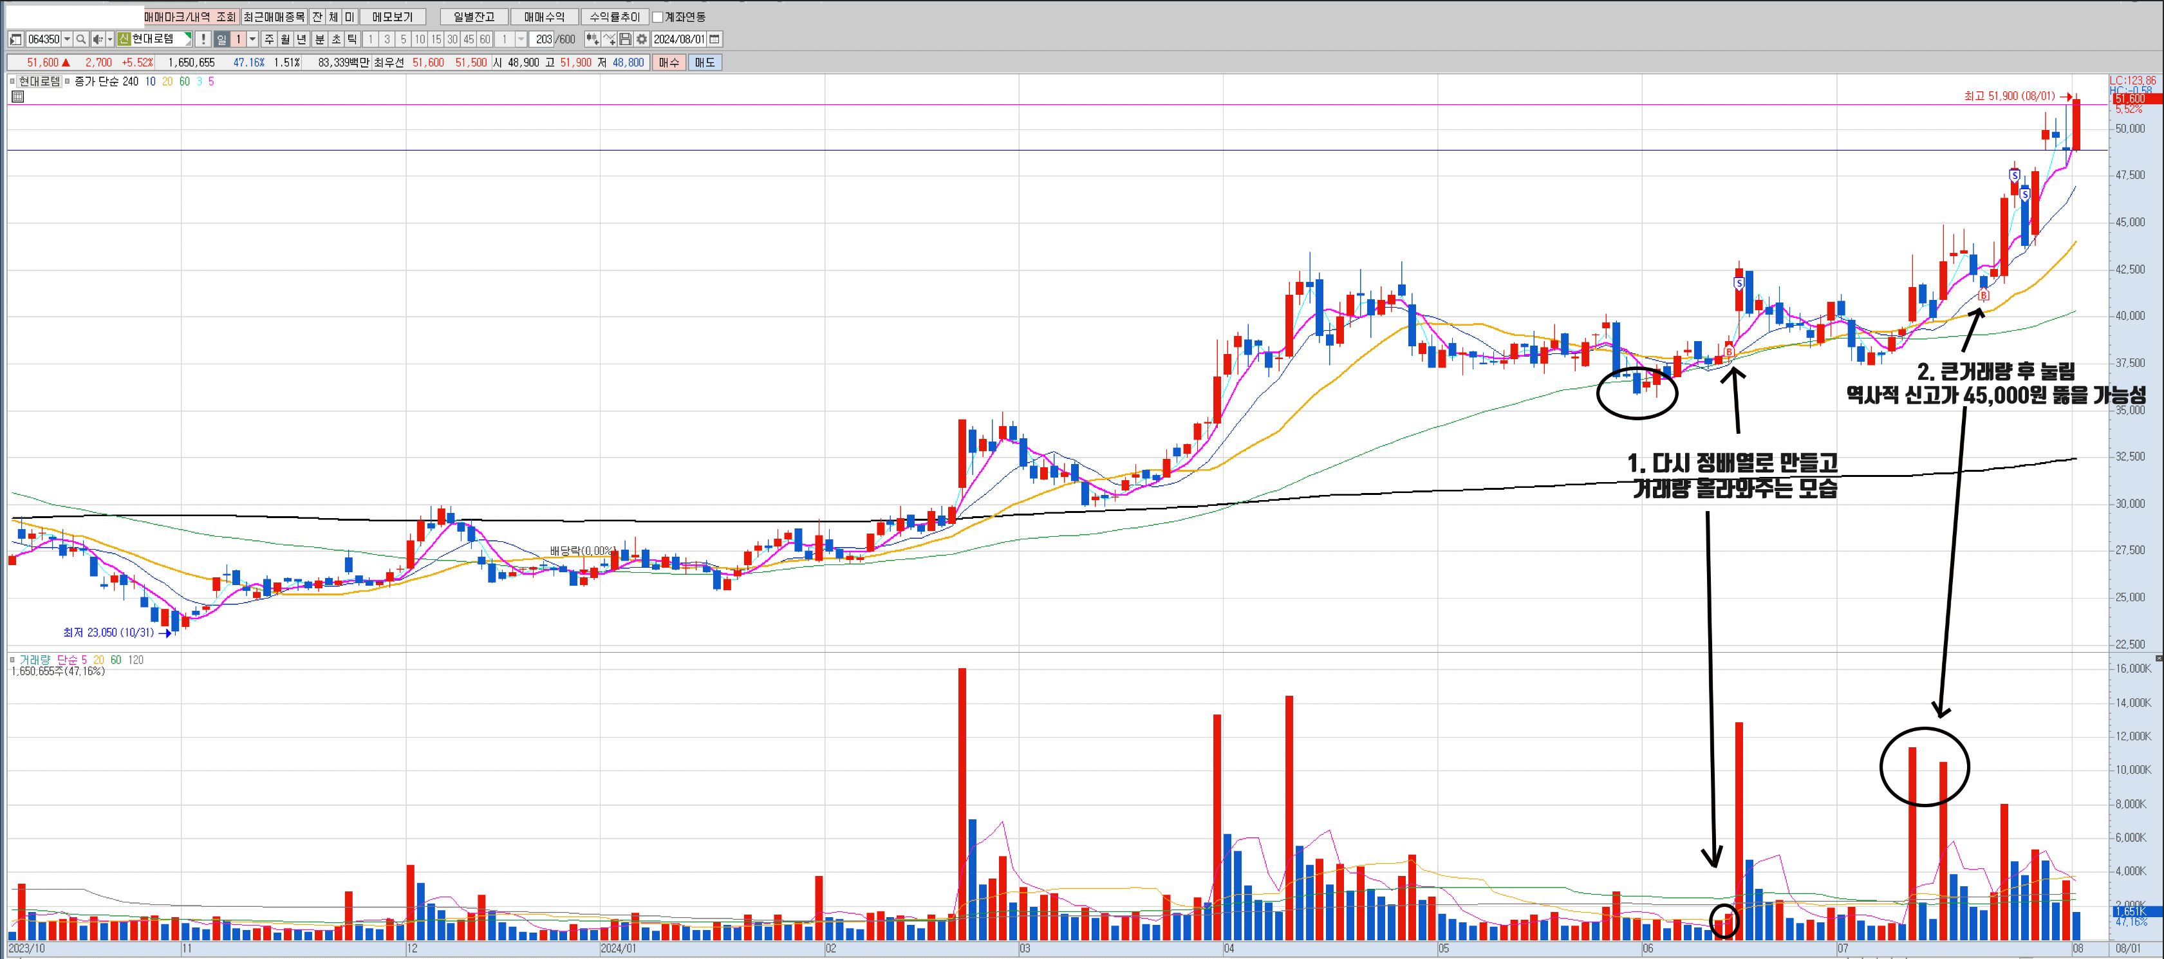The width and height of the screenshot is (2164, 959).
Task: Click the green 신 badge before 현대로템
Action: [124, 39]
